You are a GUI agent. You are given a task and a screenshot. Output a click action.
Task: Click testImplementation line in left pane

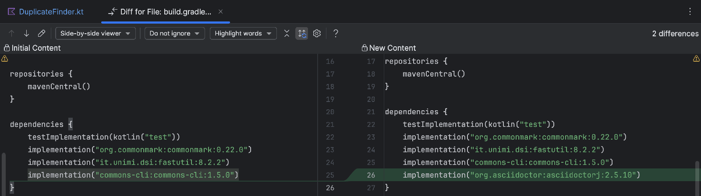click(x=104, y=137)
